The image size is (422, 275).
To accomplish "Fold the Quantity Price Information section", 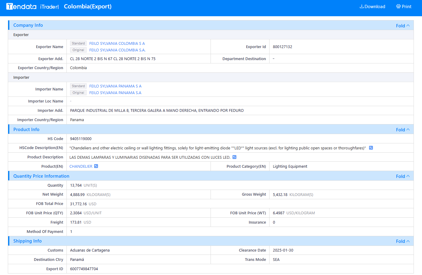I will [403, 176].
